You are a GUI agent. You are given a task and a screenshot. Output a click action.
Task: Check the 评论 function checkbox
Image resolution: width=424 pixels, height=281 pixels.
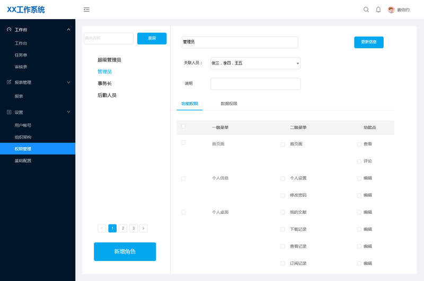click(359, 161)
